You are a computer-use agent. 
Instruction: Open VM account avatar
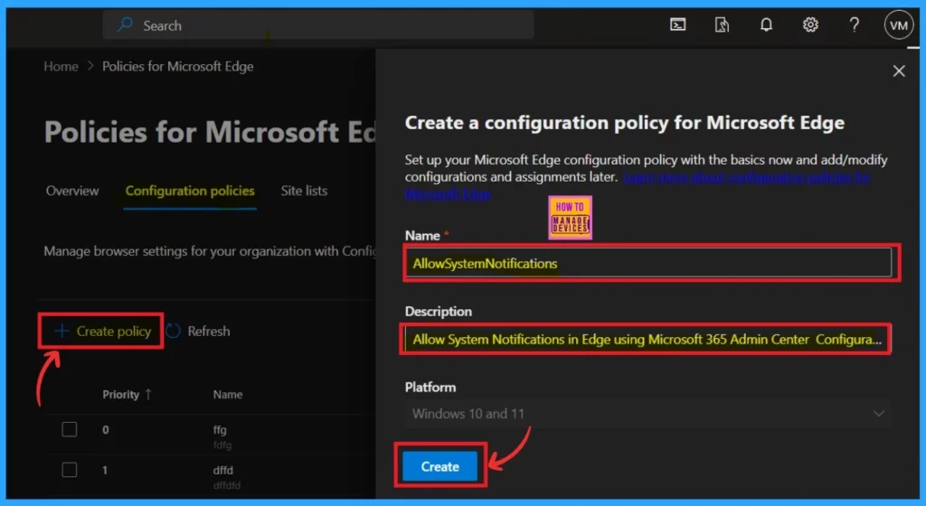pos(898,25)
